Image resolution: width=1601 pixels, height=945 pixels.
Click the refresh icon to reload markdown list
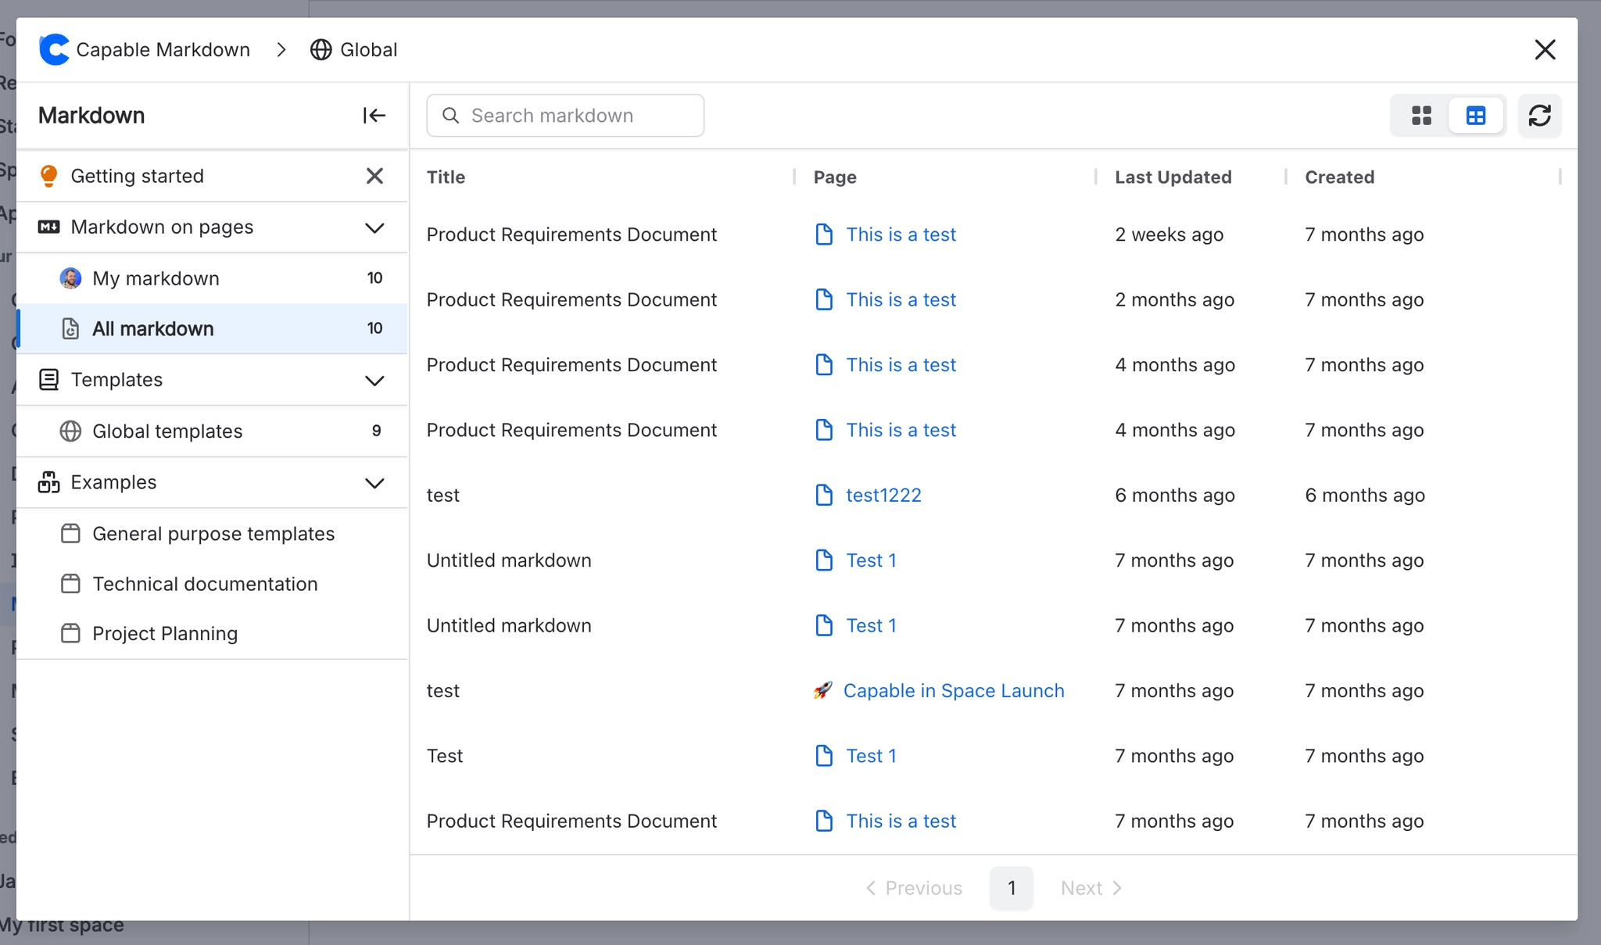[x=1539, y=115]
